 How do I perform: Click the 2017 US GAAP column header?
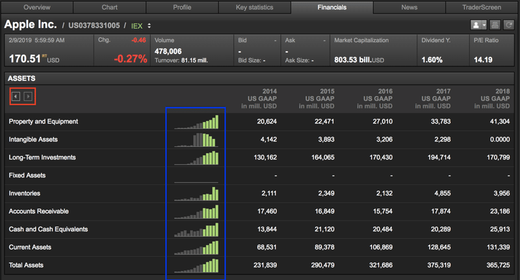point(433,98)
